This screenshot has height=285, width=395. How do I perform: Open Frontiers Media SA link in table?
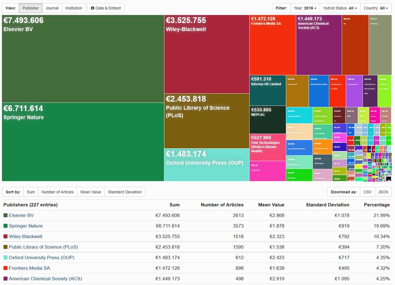(x=29, y=268)
